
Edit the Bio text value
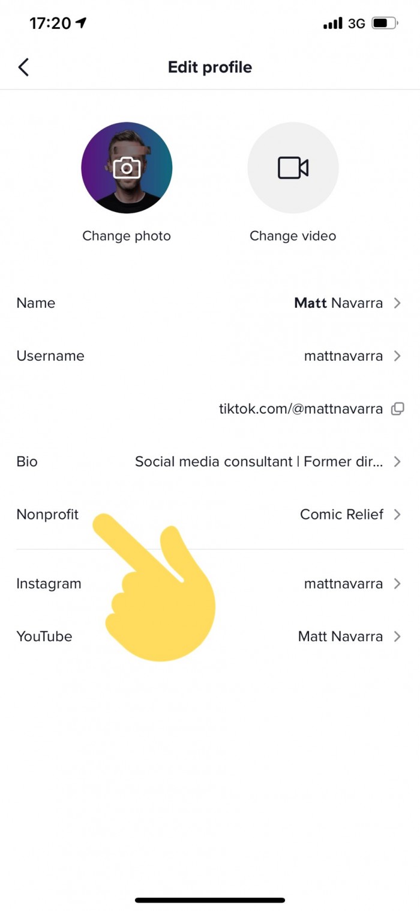[x=259, y=462]
